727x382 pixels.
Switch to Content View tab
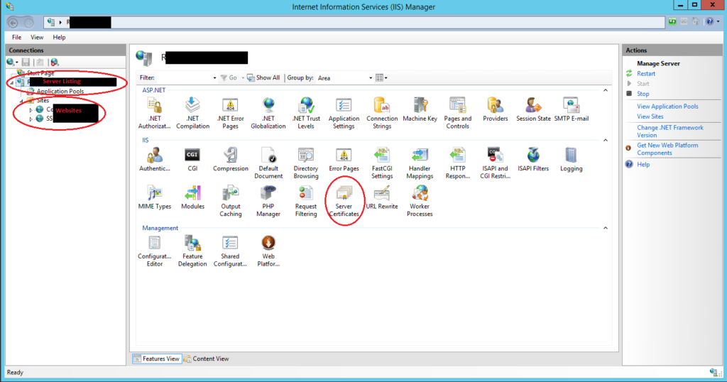pyautogui.click(x=207, y=359)
